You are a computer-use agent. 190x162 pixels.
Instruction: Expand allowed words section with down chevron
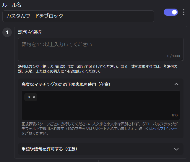pyautogui.click(x=176, y=149)
